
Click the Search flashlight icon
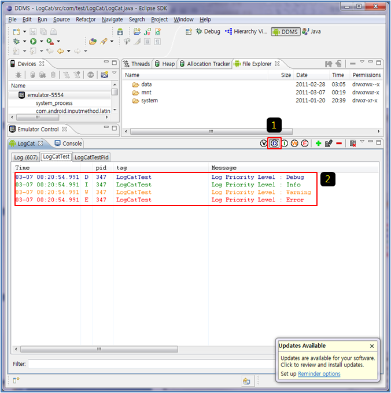pyautogui.click(x=104, y=41)
